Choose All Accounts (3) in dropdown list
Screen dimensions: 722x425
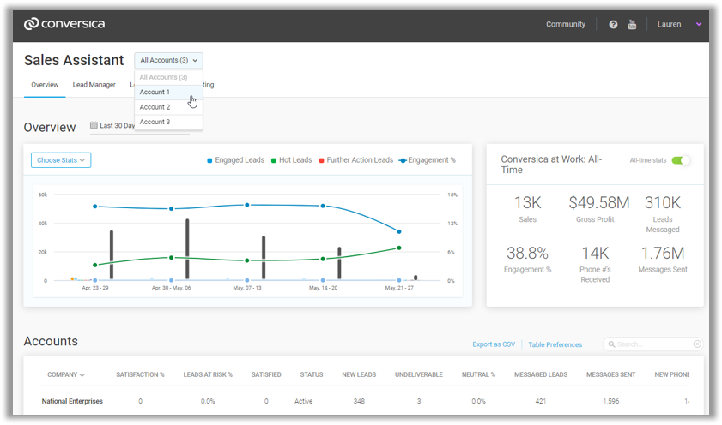[x=168, y=77]
